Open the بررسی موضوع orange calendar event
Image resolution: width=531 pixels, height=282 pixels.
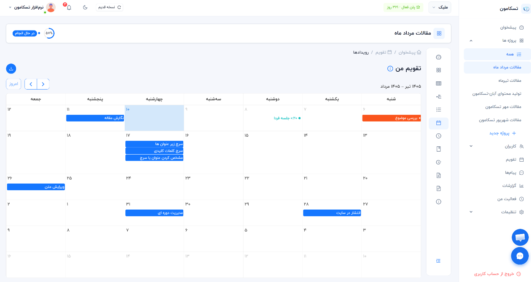(391, 118)
